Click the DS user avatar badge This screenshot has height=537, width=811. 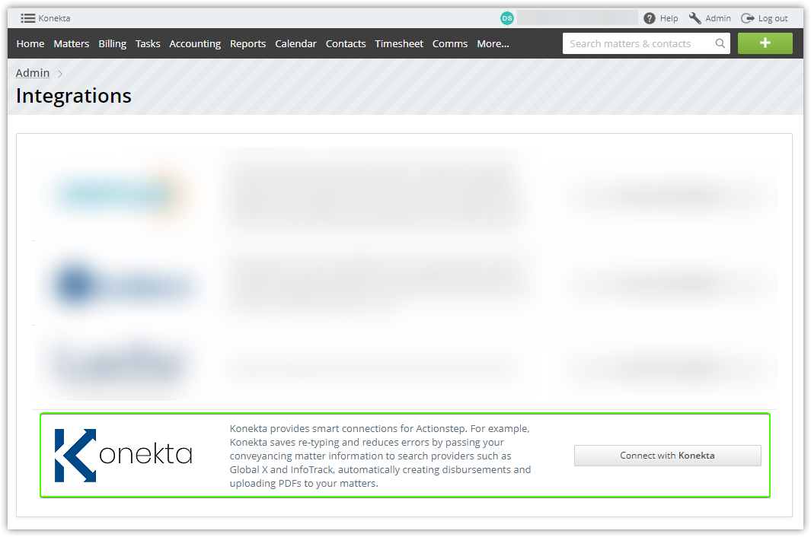(x=507, y=18)
